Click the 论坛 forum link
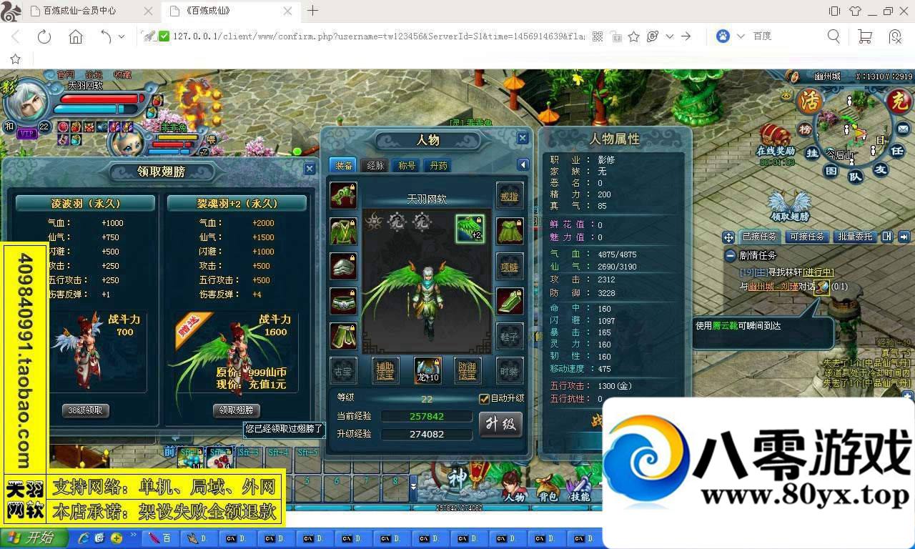 (x=94, y=74)
